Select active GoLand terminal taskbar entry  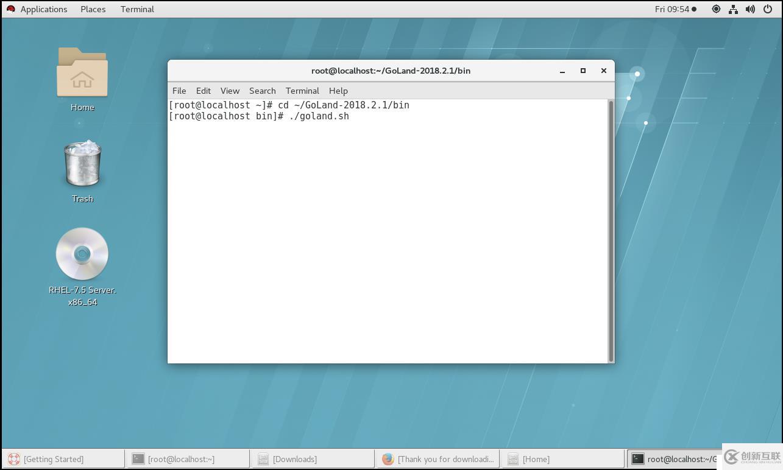tap(675, 459)
